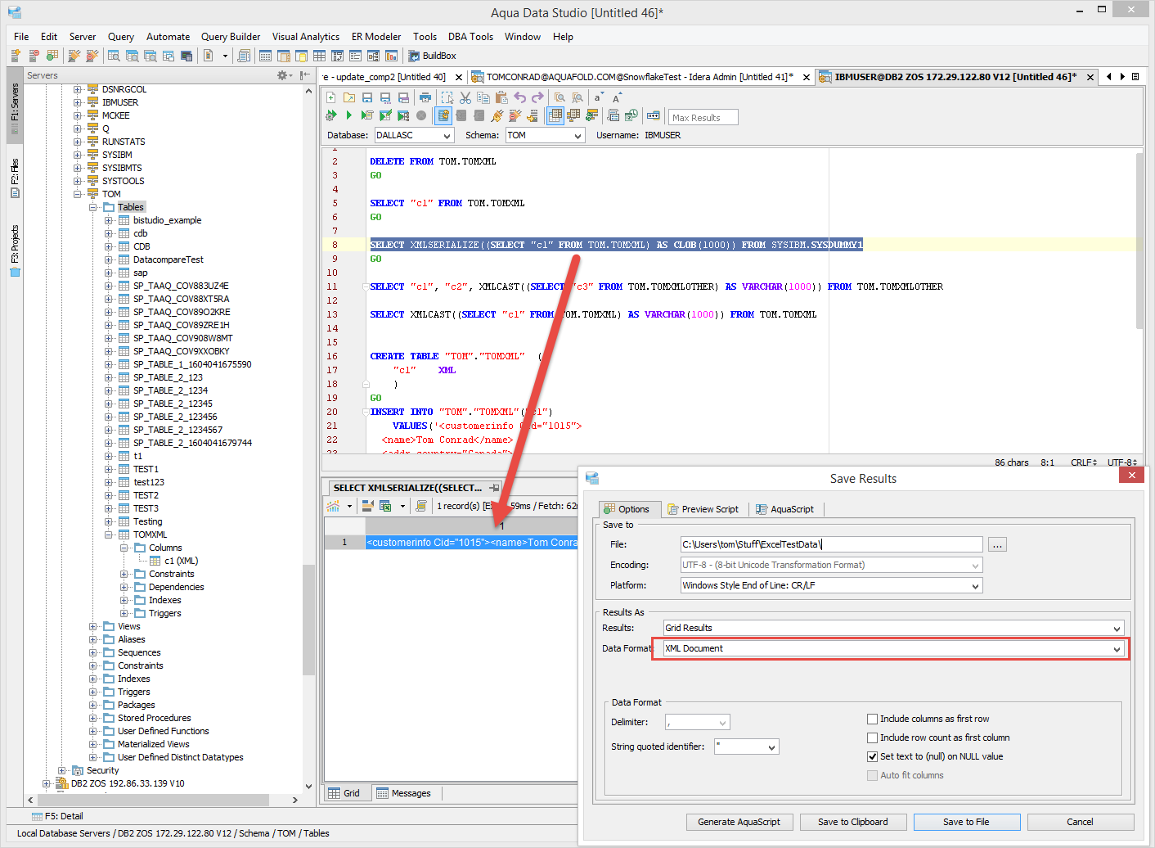Click the scissors Cut icon in editor toolbar
The height and width of the screenshot is (848, 1155).
pyautogui.click(x=465, y=97)
